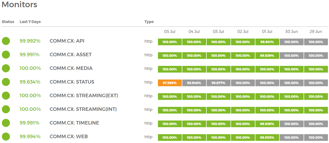The width and height of the screenshot is (329, 143).
Task: Click the 29 Jun column header
Action: tap(316, 32)
